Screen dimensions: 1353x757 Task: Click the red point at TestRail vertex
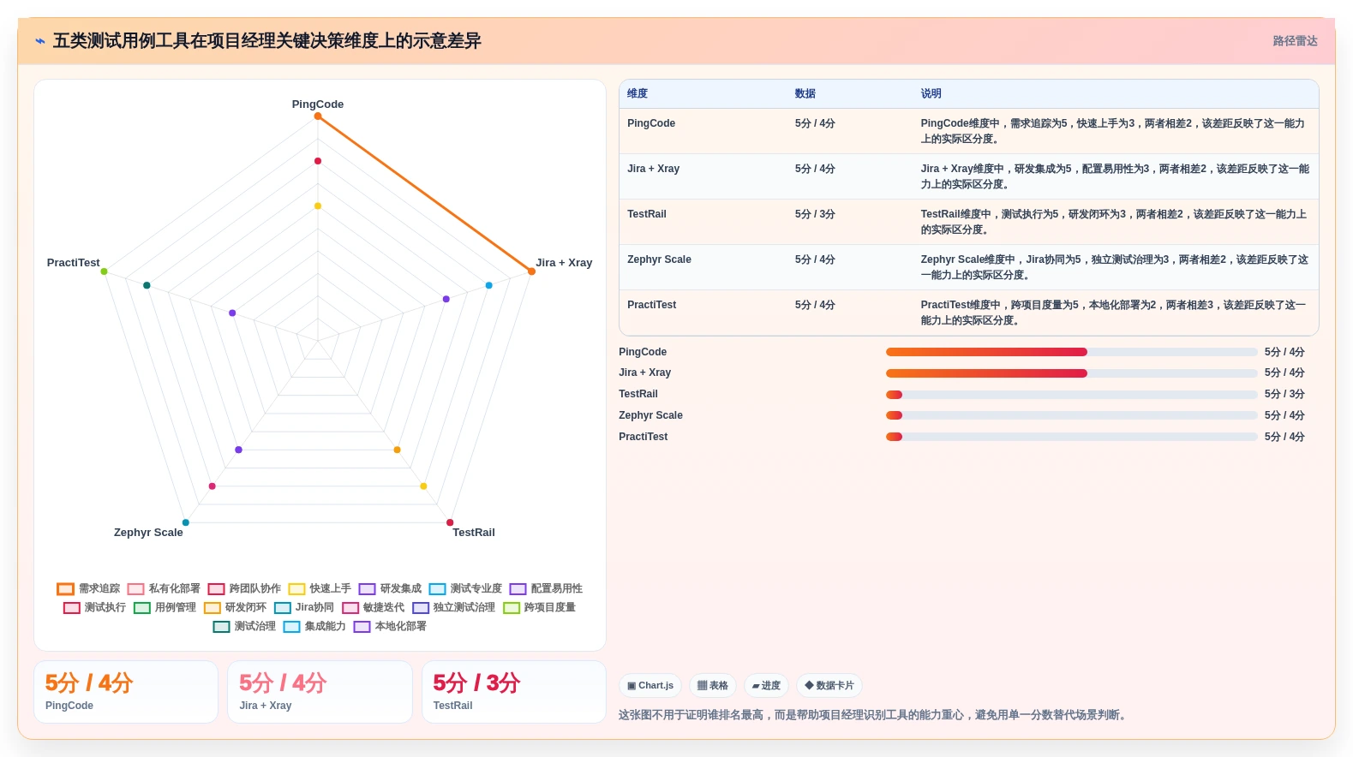point(450,522)
